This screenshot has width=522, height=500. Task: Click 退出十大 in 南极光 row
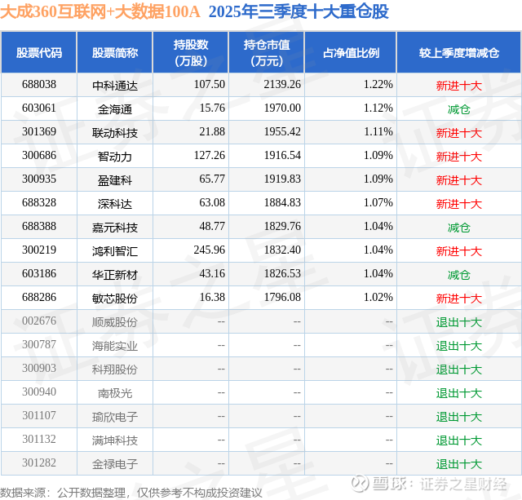459,393
